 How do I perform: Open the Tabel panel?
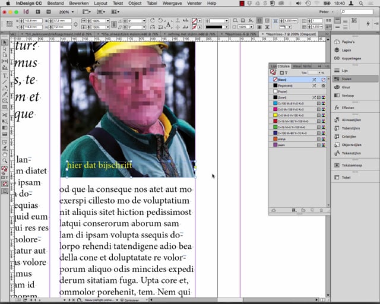pyautogui.click(x=346, y=178)
